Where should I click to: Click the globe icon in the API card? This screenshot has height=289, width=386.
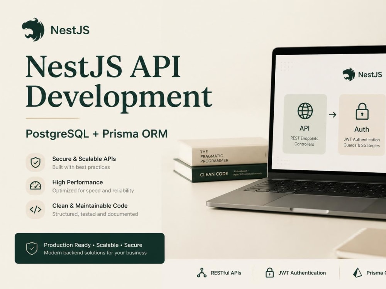[x=305, y=111]
